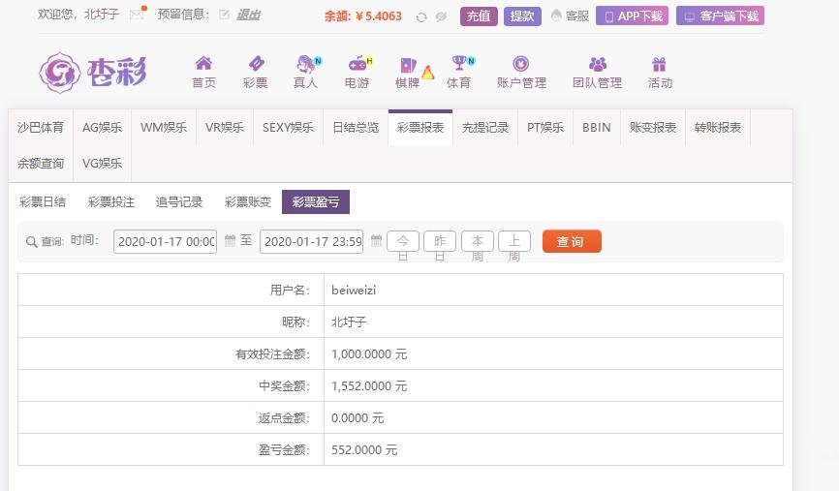Viewport: 839px width, 491px height.
Task: Select 彩票盈亏 sub-tab
Action: [x=316, y=201]
